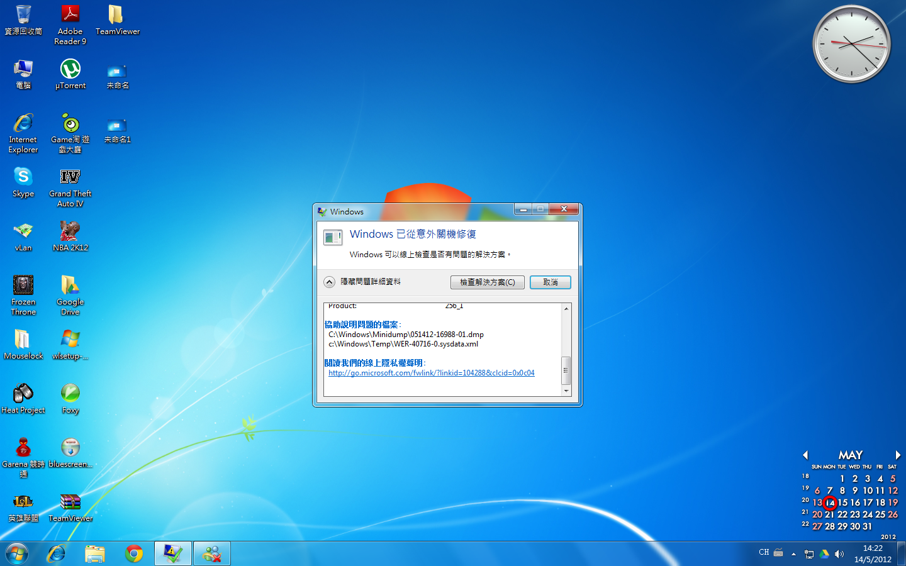The image size is (906, 566).
Task: Show hidden system tray icons
Action: 793,554
